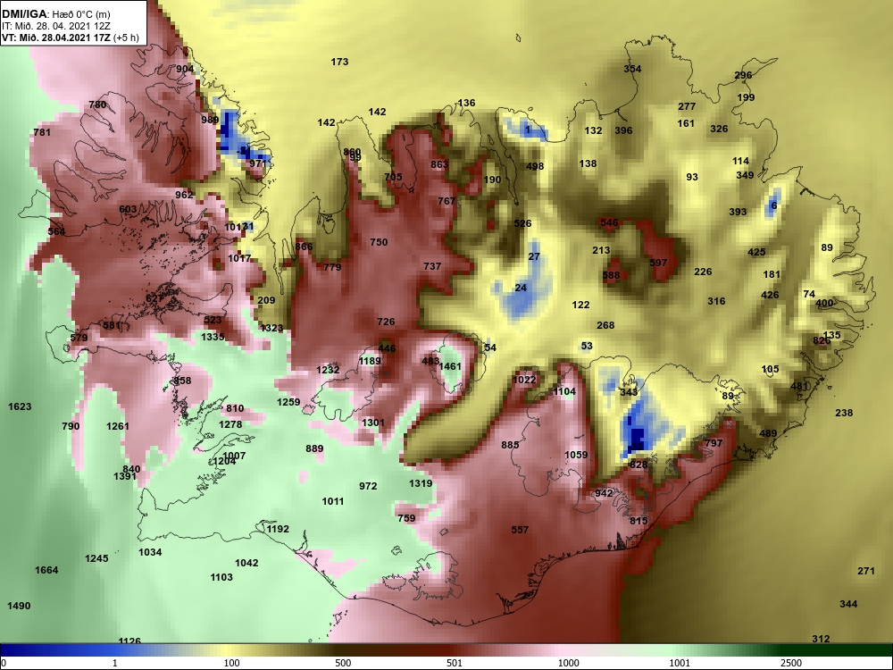Image resolution: width=893 pixels, height=670 pixels.
Task: Click the value 354
Action: tap(632, 69)
